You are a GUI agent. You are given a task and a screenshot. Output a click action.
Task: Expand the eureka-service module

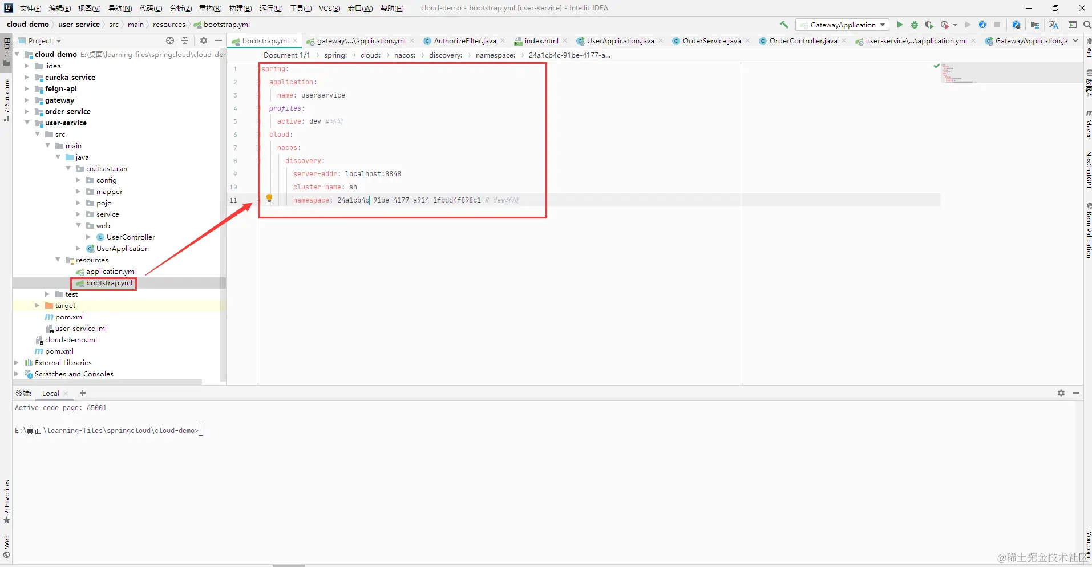point(26,77)
